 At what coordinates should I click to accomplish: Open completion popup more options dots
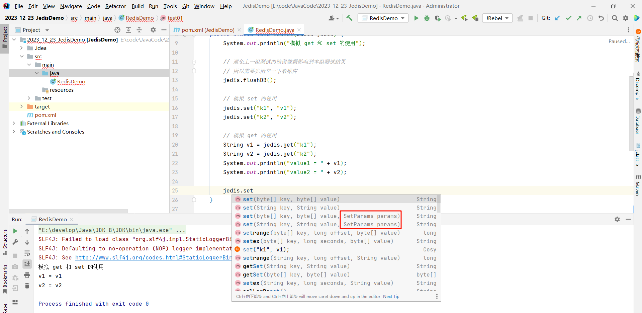click(437, 296)
